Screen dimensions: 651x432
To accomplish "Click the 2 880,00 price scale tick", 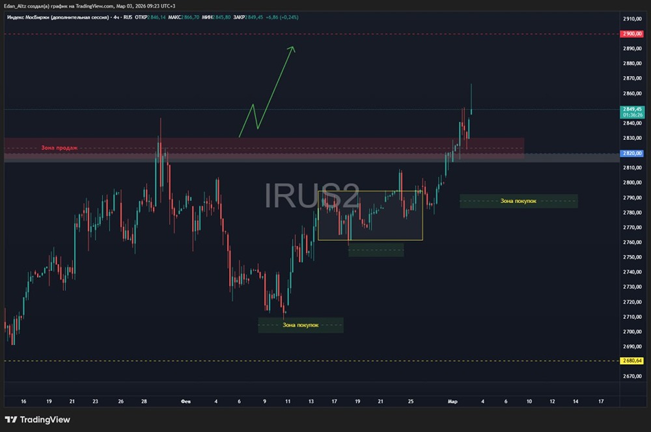I will (x=632, y=64).
